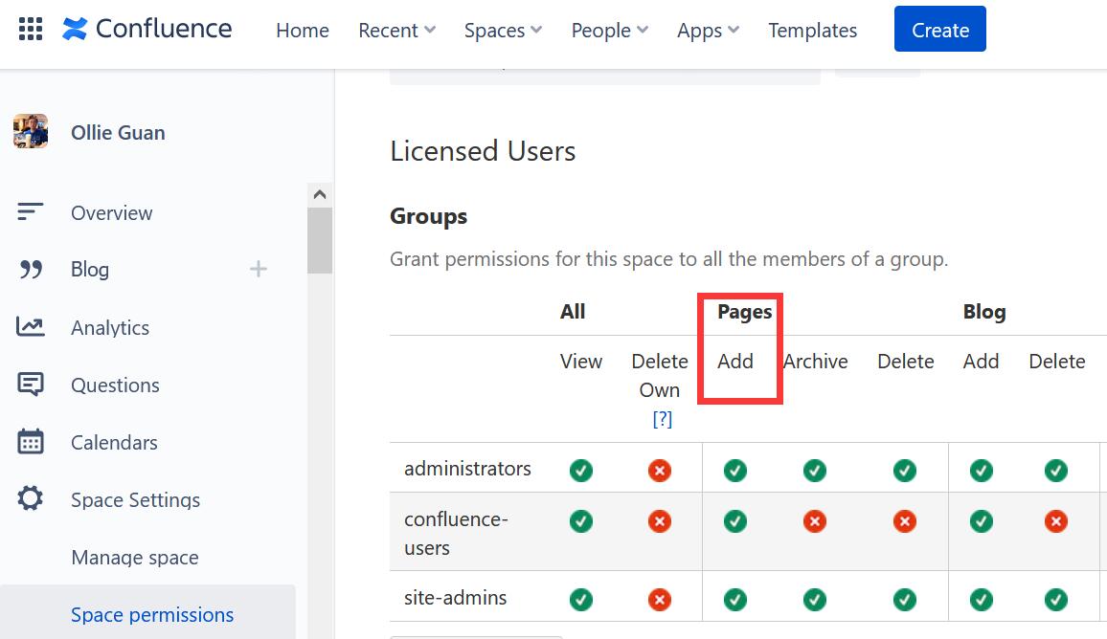Select the Overview item in sidebar
The width and height of the screenshot is (1107, 639).
coord(111,212)
